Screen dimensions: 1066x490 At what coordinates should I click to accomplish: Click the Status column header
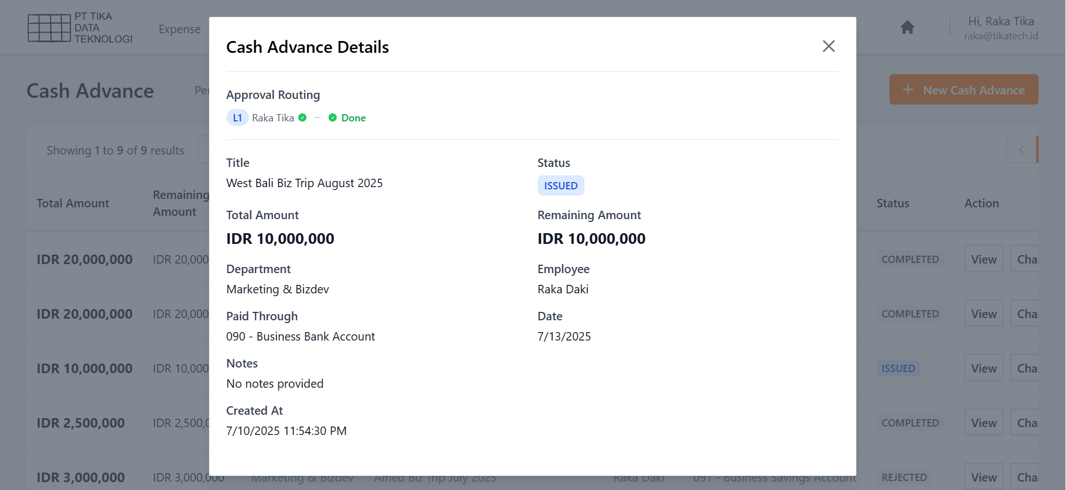coord(892,203)
